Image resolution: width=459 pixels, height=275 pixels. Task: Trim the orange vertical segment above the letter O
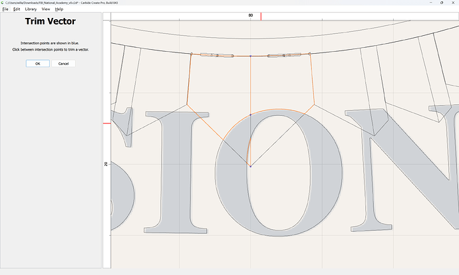tap(250, 85)
